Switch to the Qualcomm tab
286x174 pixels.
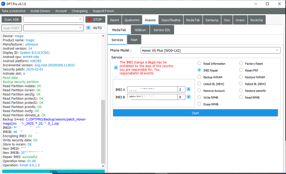(x=132, y=20)
